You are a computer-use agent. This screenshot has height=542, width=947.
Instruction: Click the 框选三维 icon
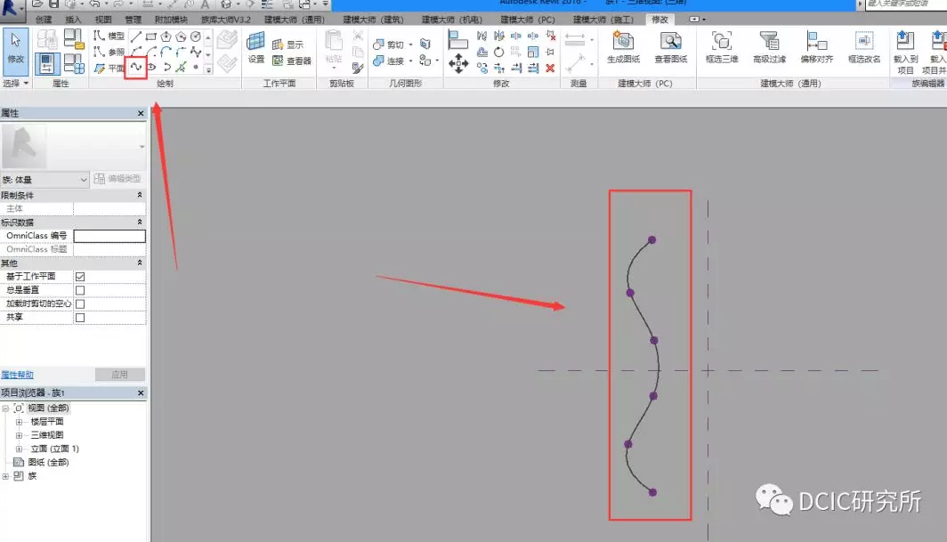(x=722, y=47)
